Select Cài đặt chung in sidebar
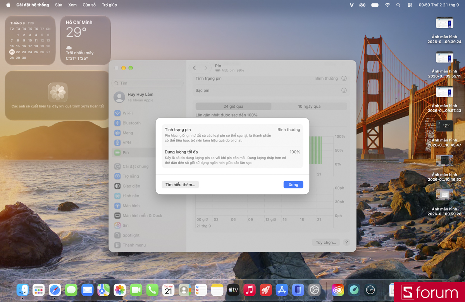465x302 pixels. click(x=147, y=166)
